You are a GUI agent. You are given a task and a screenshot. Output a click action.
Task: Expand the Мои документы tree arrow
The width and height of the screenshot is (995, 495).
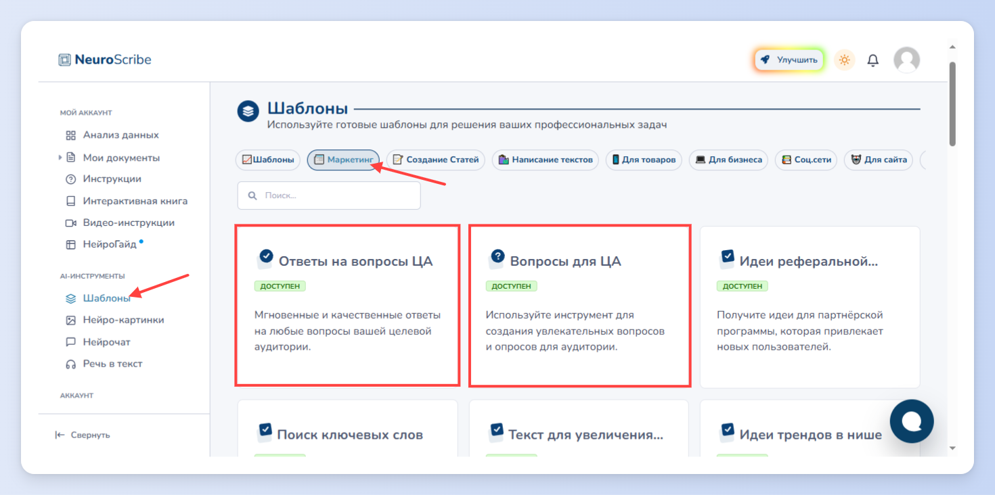(x=60, y=158)
